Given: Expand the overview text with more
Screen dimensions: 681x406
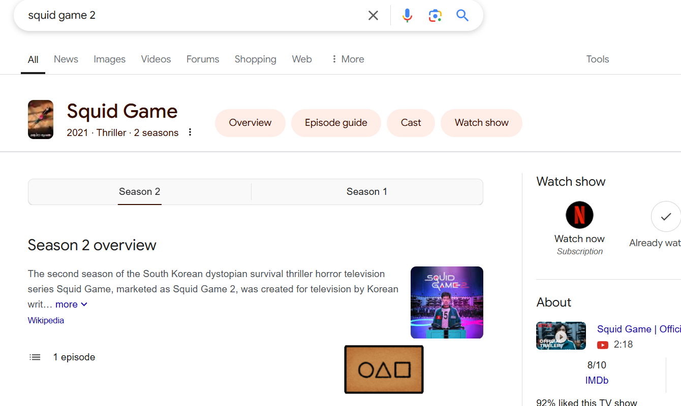Looking at the screenshot, I should [x=72, y=304].
